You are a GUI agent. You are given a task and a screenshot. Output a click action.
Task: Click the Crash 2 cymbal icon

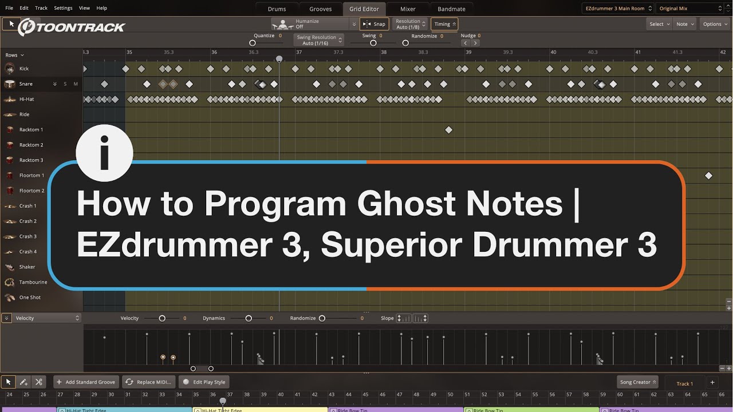pos(10,221)
